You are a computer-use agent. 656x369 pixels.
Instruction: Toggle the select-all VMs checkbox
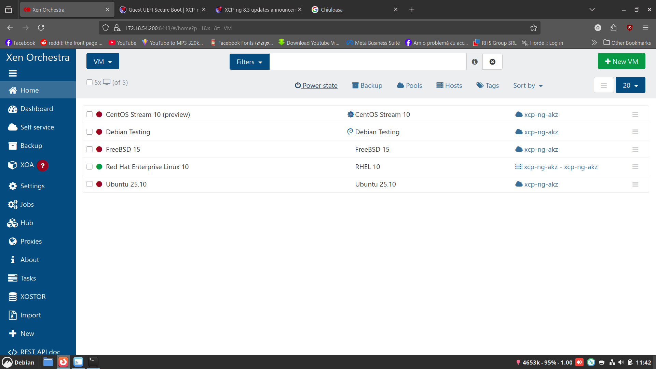pyautogui.click(x=90, y=82)
